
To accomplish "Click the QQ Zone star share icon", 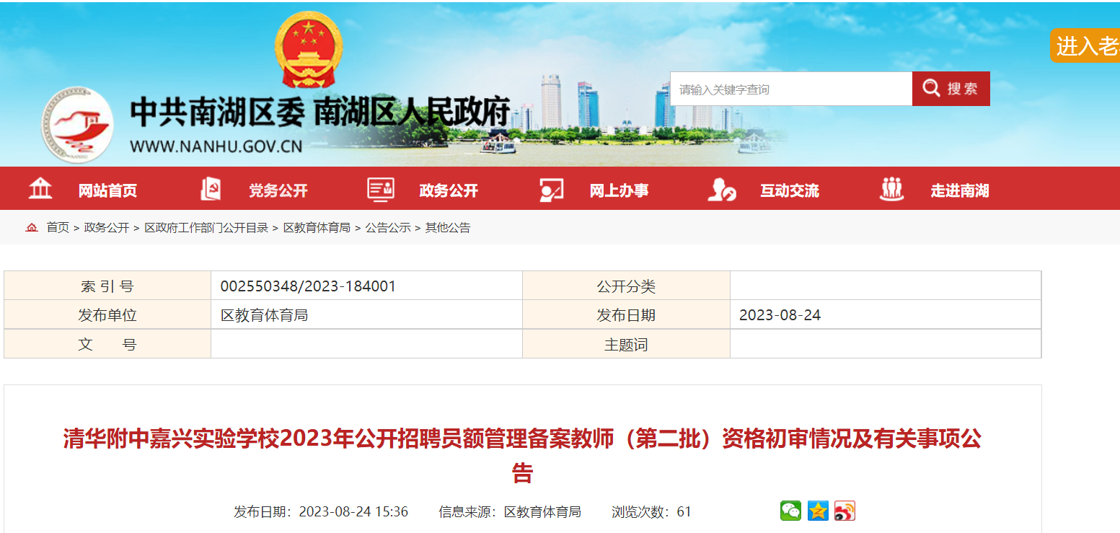I will pyautogui.click(x=818, y=511).
